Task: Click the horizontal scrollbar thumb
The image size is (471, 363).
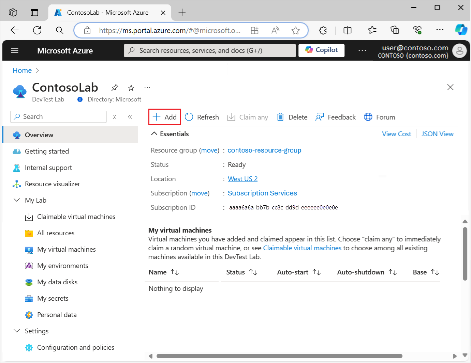Action: (x=279, y=356)
